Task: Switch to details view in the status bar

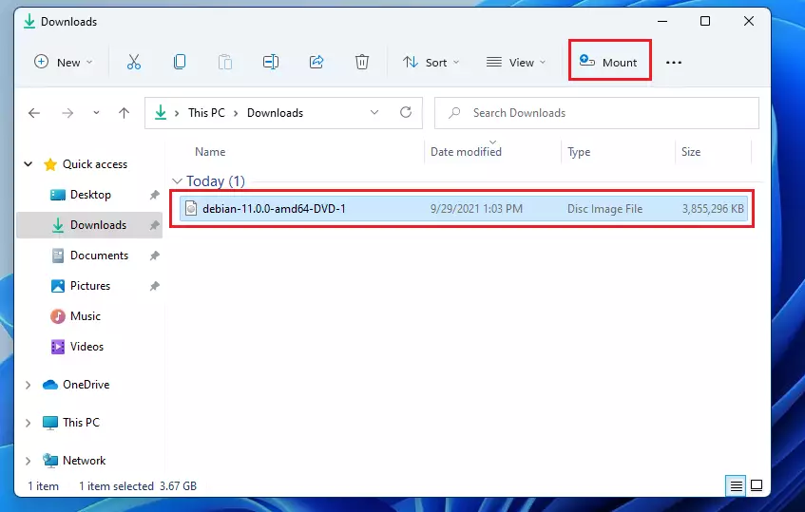Action: coord(737,485)
